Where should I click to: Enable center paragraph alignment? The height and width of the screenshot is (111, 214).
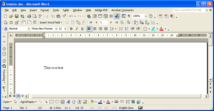click(x=95, y=29)
